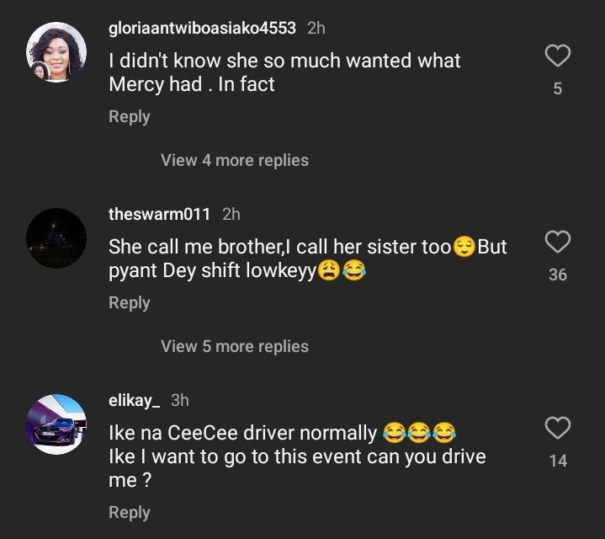Open gloriaantwiboasiako4553's profile picture

(57, 52)
